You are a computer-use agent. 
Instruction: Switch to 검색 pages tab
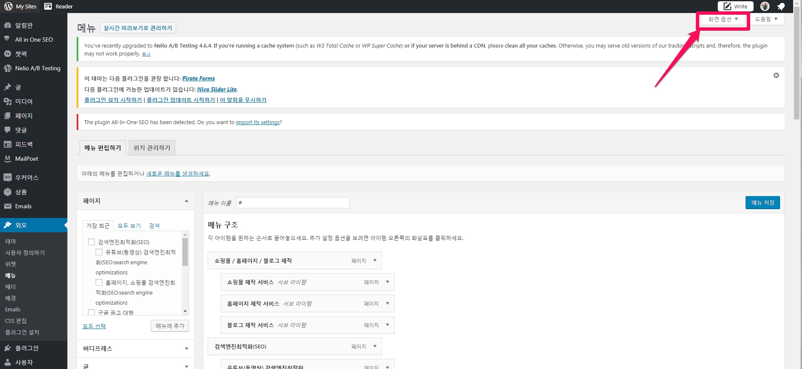[154, 226]
